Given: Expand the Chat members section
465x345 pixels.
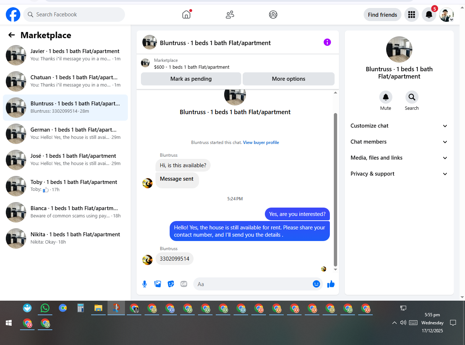Looking at the screenshot, I should coord(399,142).
